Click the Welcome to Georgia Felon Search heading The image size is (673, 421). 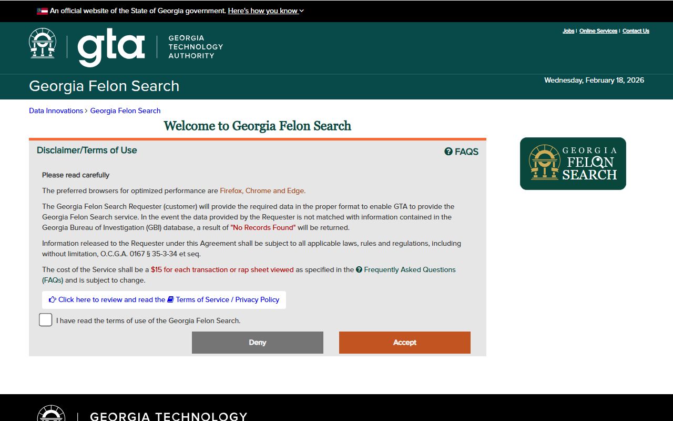tap(257, 126)
